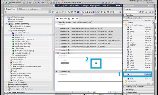Collapse the Árbol del proyecto panel arrow
The image size is (158, 95).
pos(53,6)
